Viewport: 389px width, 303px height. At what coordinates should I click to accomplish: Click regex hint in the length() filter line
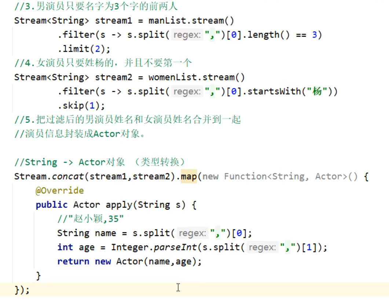[187, 35]
